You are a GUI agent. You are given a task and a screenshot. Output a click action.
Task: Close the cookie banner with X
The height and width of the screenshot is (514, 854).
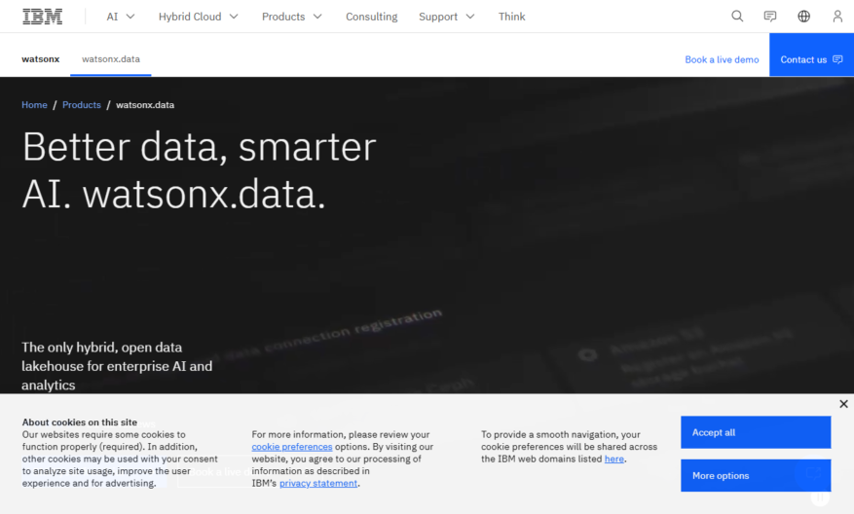[843, 404]
